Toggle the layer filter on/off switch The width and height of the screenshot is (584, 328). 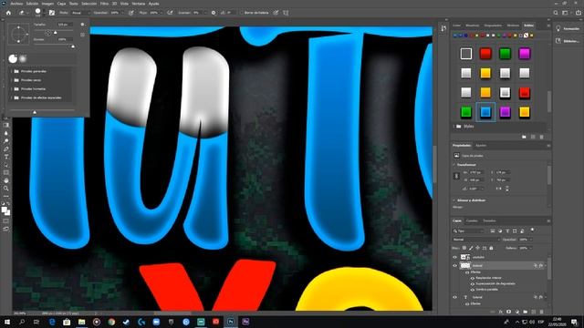point(532,230)
